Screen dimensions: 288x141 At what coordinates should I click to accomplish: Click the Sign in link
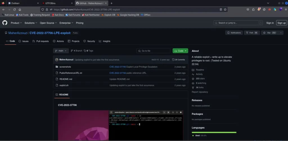[270, 23]
